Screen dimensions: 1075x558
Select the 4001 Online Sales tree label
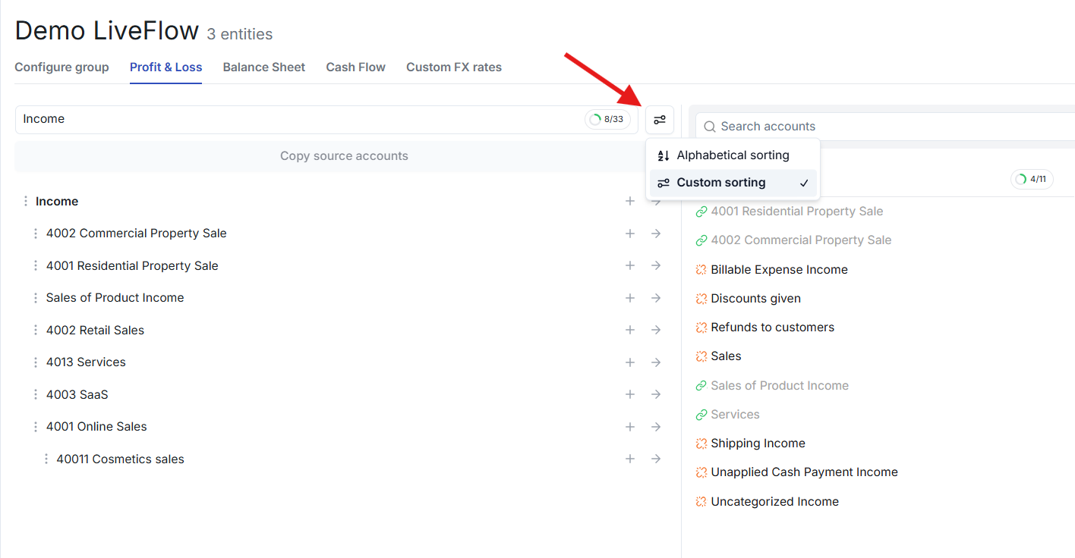(x=96, y=427)
